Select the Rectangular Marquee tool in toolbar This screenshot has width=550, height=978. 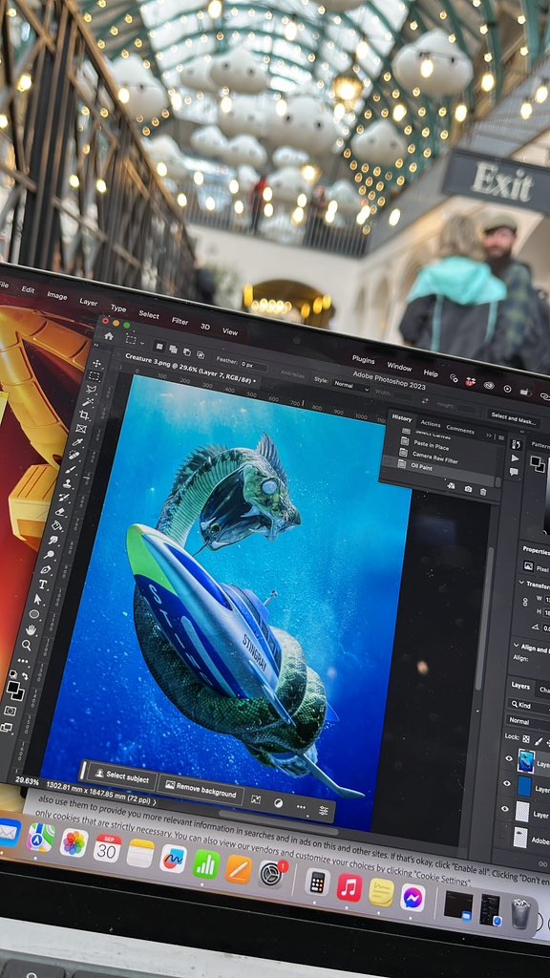95,376
